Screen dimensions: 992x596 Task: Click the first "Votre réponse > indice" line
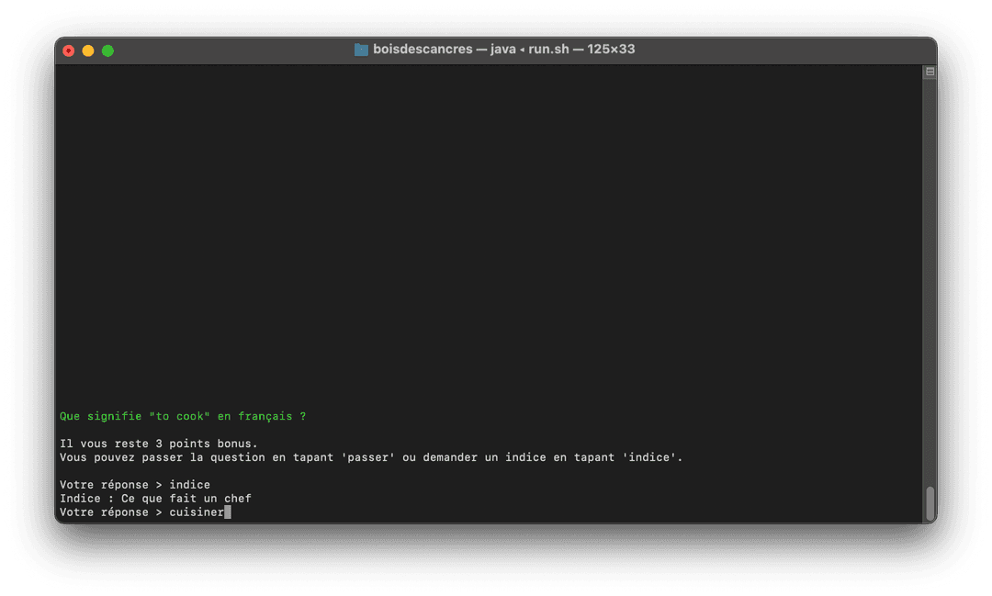click(134, 485)
